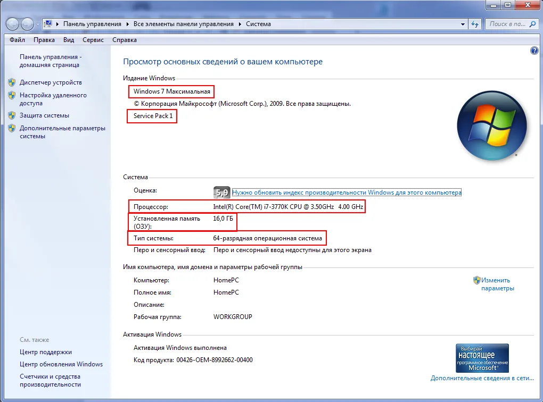Click the Intel Core i7-3770K processor value

coord(288,207)
